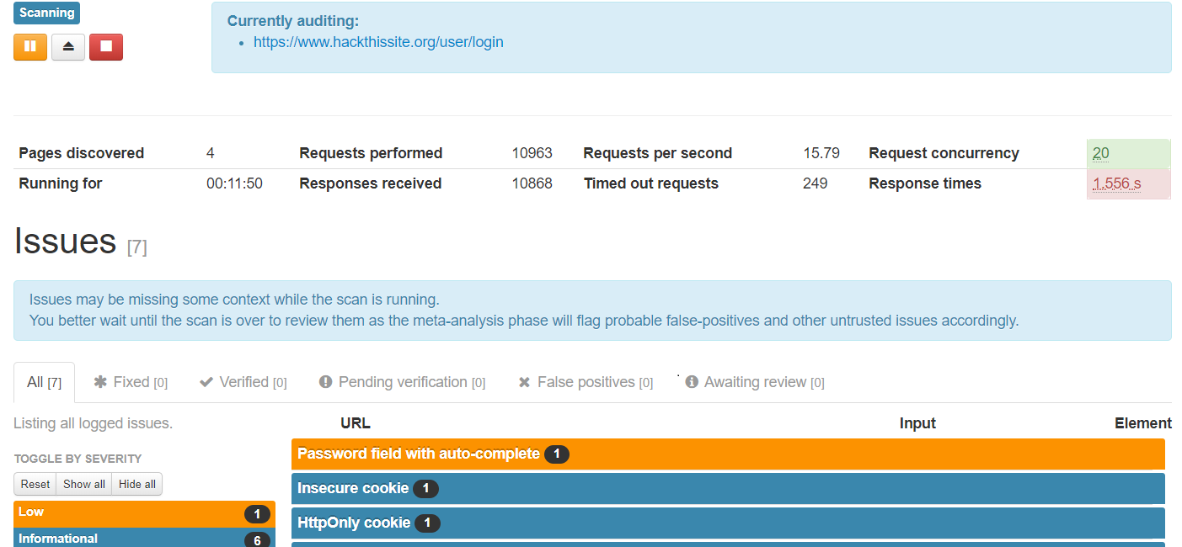Expand the HttpOnly cookie issue
Viewport: 1182px width, 547px height.
(354, 523)
